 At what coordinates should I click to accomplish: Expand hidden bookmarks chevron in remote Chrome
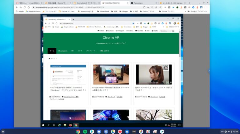tap(163, 27)
